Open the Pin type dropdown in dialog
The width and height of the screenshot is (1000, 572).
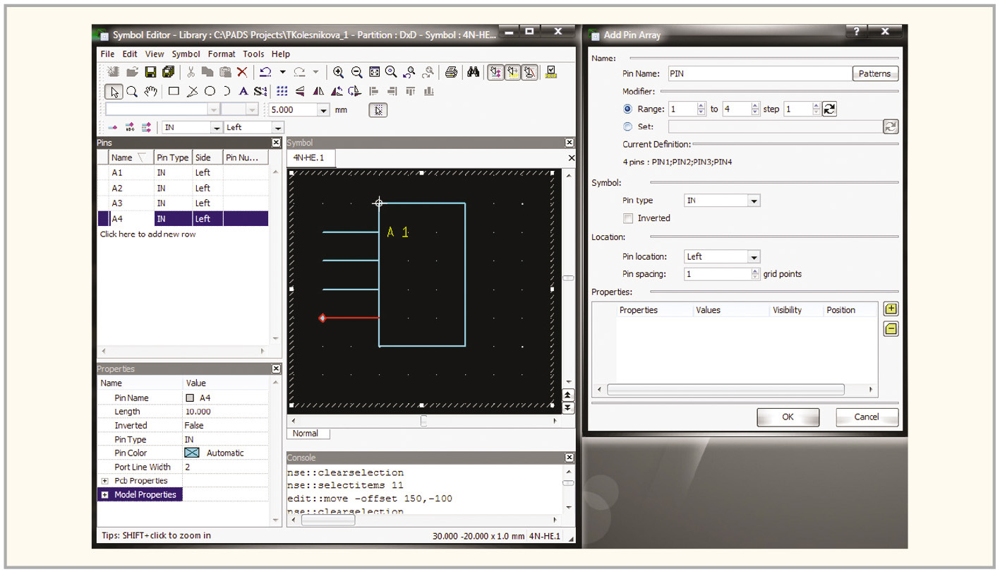[x=754, y=201]
